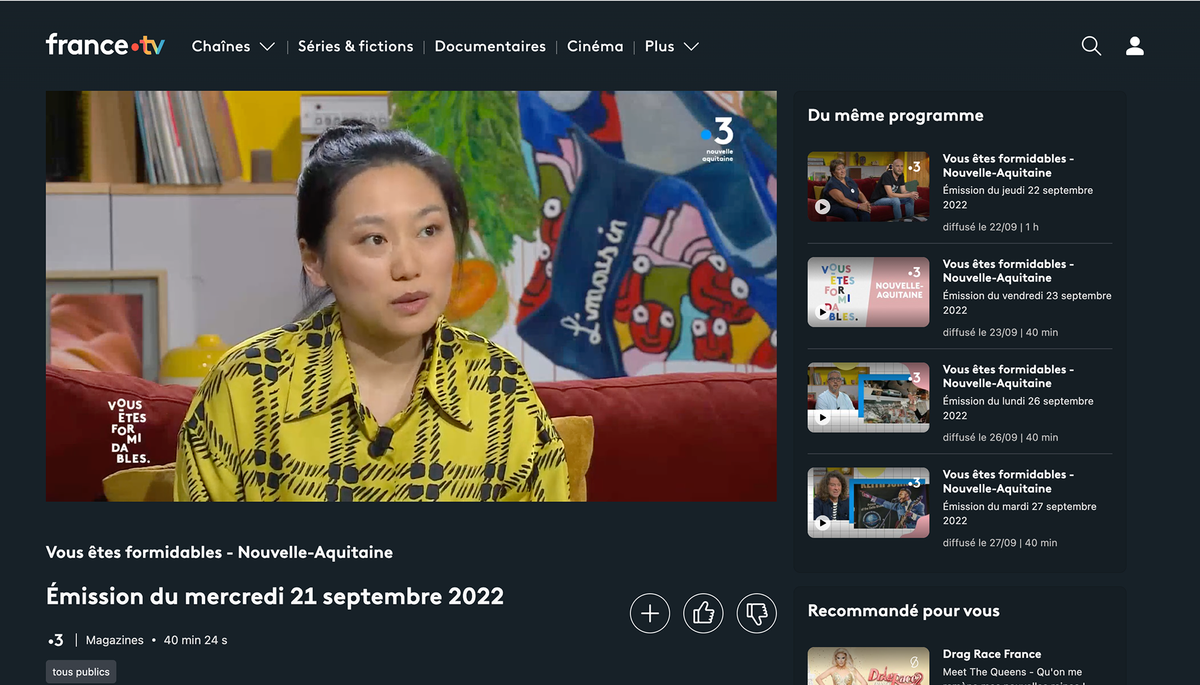Play the 26 septembre episode thumbnail
This screenshot has height=685, width=1200.
[867, 398]
